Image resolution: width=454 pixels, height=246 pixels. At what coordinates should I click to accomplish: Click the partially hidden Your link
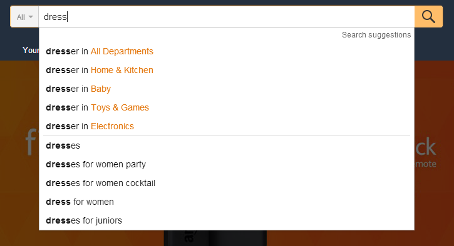(x=31, y=50)
